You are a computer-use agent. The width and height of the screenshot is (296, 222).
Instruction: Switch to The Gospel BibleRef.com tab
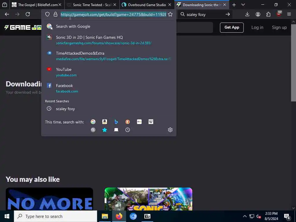tap(37, 5)
